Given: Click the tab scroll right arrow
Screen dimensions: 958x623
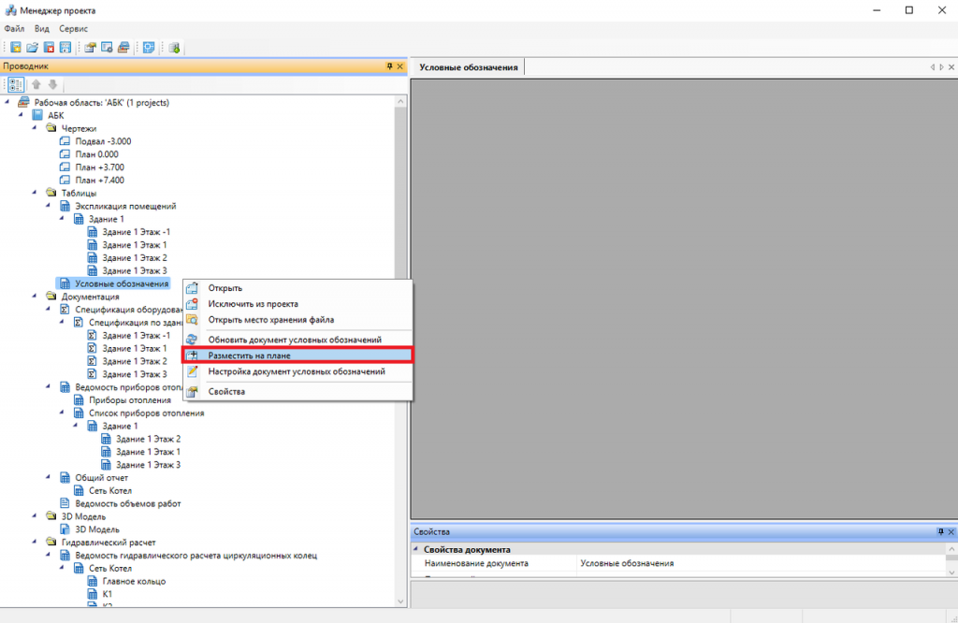Looking at the screenshot, I should click(941, 67).
